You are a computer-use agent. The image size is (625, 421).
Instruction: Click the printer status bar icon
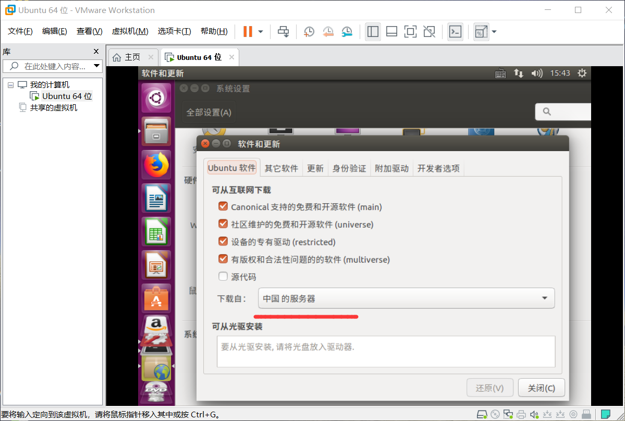(x=521, y=415)
